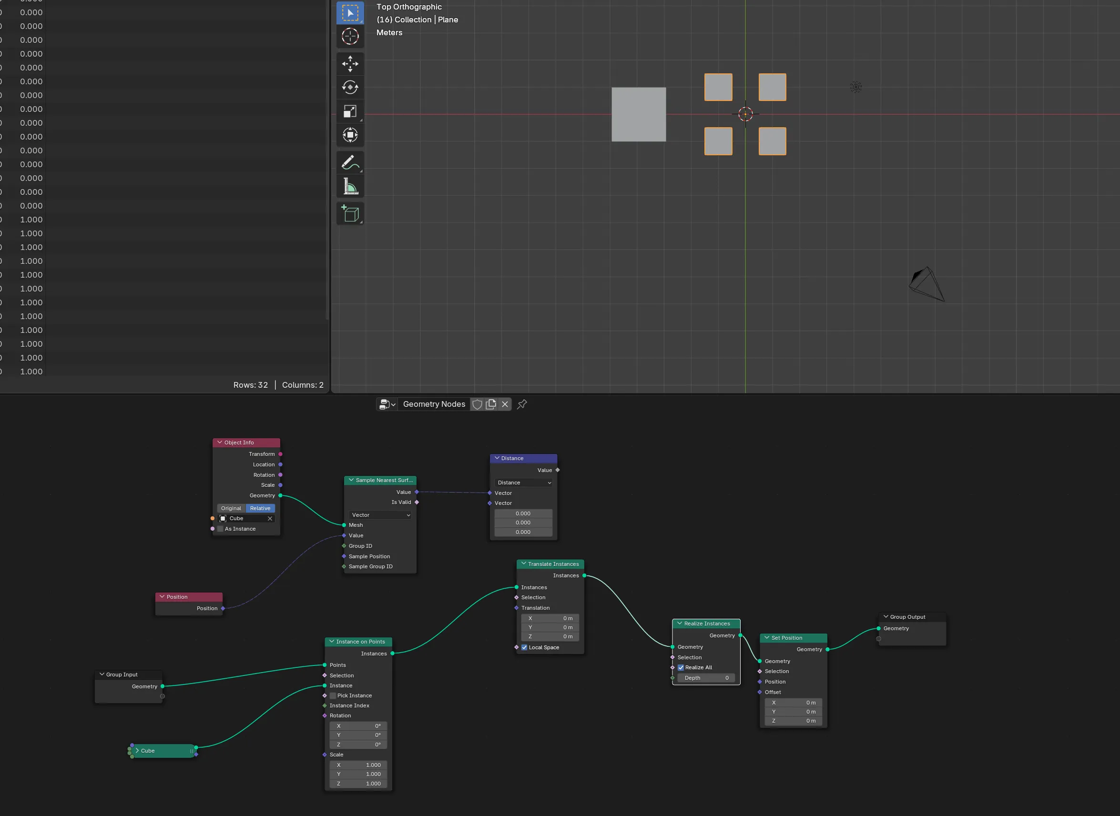Select the large gray cube in viewport

[638, 115]
